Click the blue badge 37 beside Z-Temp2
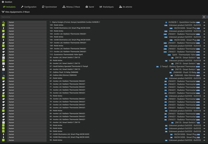 tap(157, 67)
